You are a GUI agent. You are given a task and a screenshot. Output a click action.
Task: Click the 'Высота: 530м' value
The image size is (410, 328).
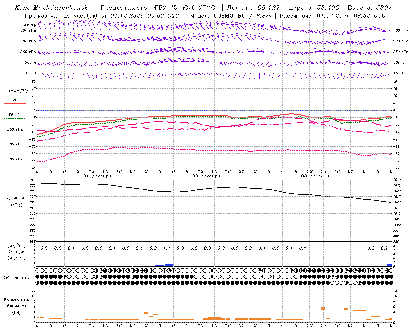point(370,8)
